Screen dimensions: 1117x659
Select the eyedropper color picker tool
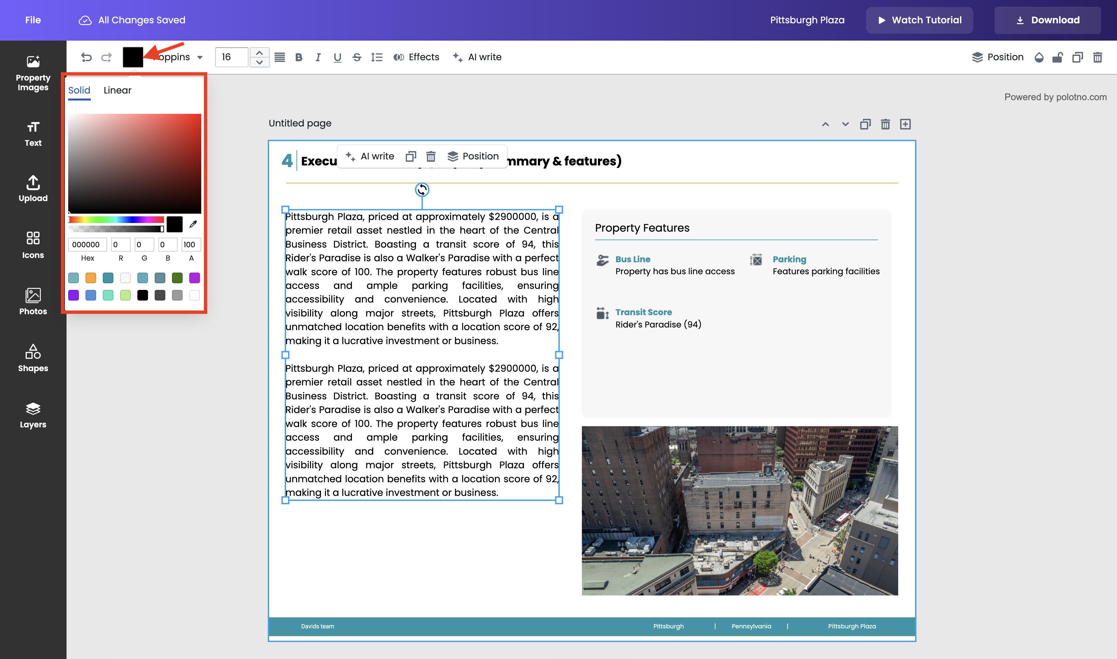click(x=193, y=224)
